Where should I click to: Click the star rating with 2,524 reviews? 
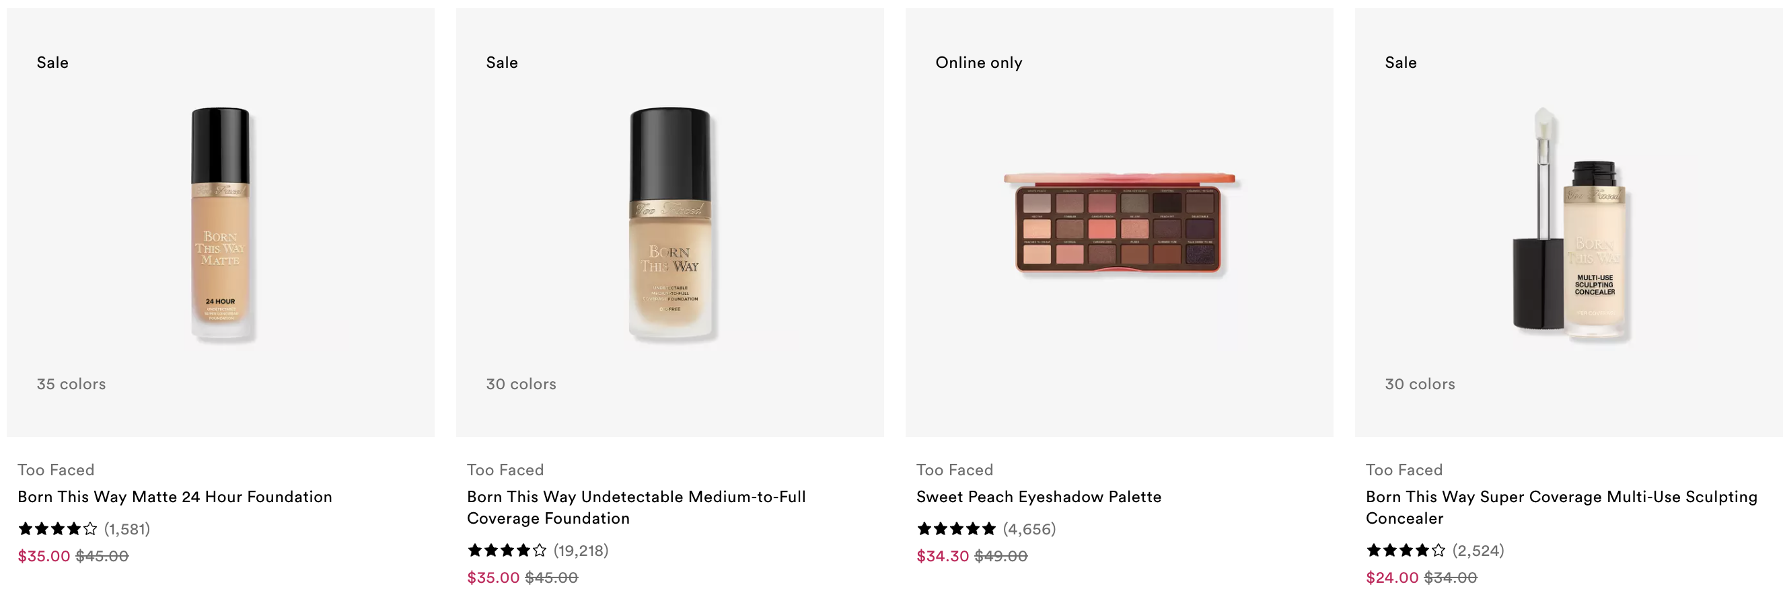[1405, 551]
